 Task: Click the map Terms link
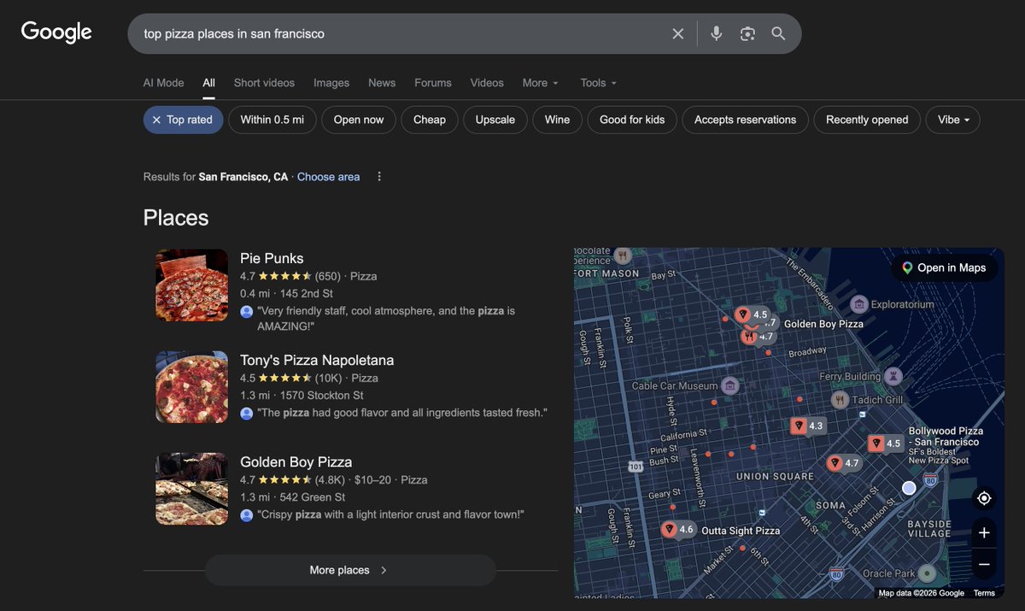[x=984, y=593]
